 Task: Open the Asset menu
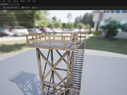pos(9,1)
